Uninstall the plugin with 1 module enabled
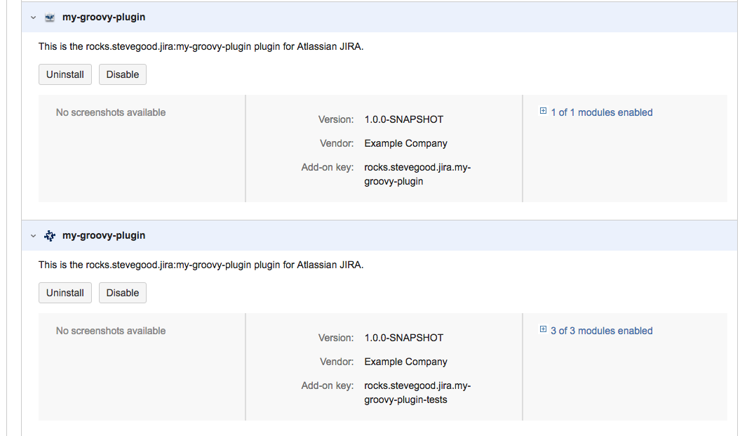This screenshot has height=436, width=747. [65, 74]
